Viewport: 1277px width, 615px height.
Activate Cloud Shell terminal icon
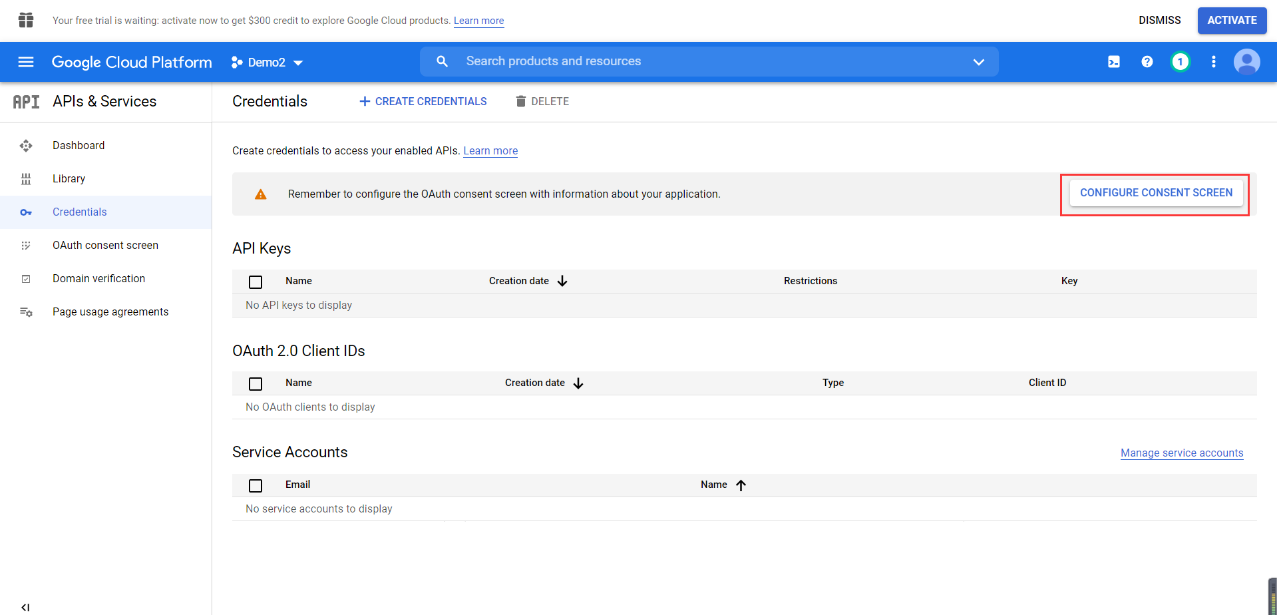click(1113, 62)
